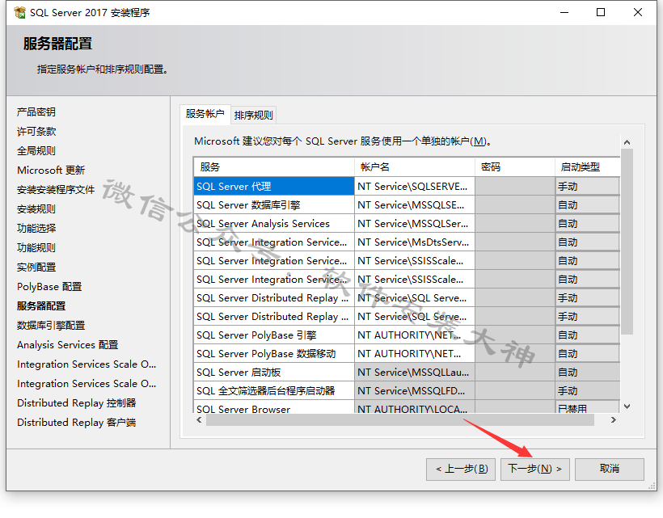Click the password field for SQL Server 代理

click(515, 187)
